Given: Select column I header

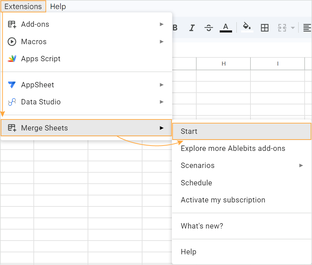Looking at the screenshot, I should pyautogui.click(x=278, y=64).
